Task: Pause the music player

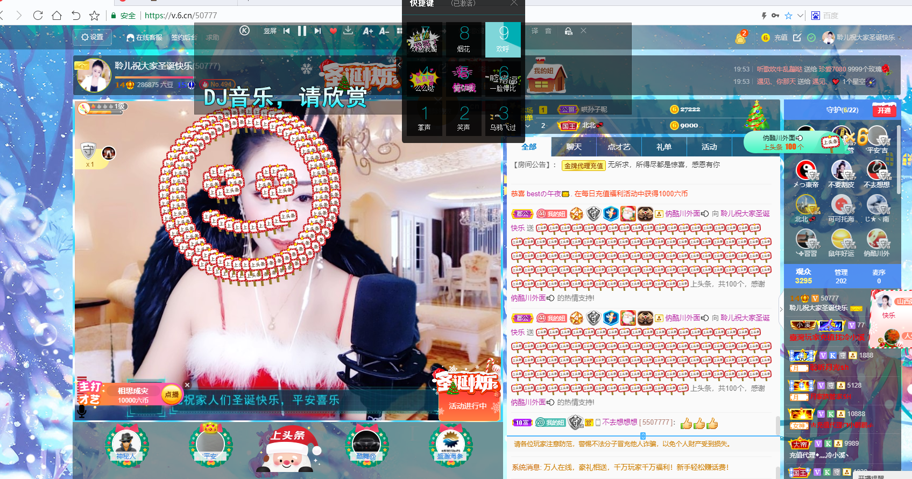Action: [302, 31]
